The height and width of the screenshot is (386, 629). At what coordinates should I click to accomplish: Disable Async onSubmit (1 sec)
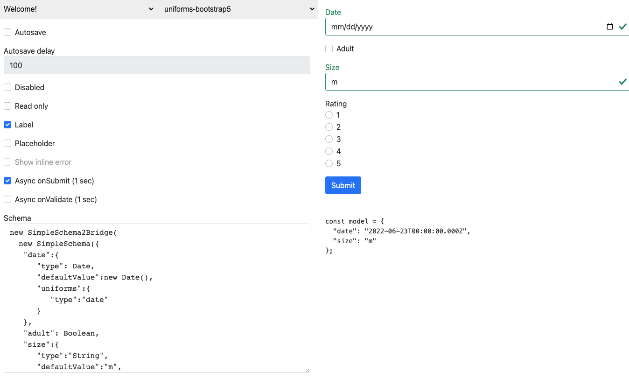click(x=7, y=181)
